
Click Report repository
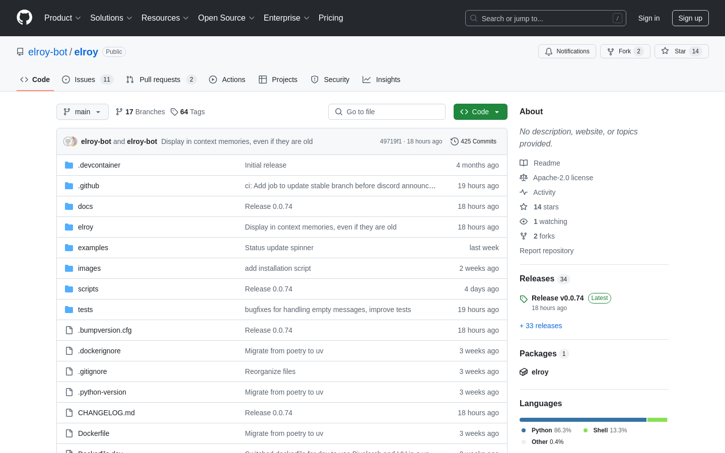546,251
